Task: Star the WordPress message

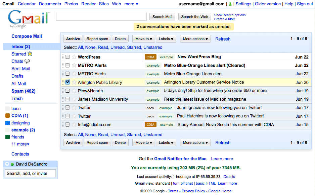Action: (x=74, y=57)
